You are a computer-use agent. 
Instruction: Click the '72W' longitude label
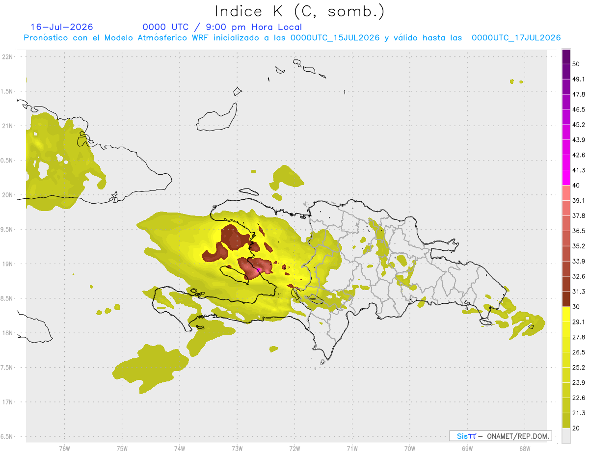click(x=294, y=448)
